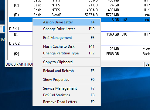Click utf8 in the highlighted row

pyautogui.click(x=124, y=20)
